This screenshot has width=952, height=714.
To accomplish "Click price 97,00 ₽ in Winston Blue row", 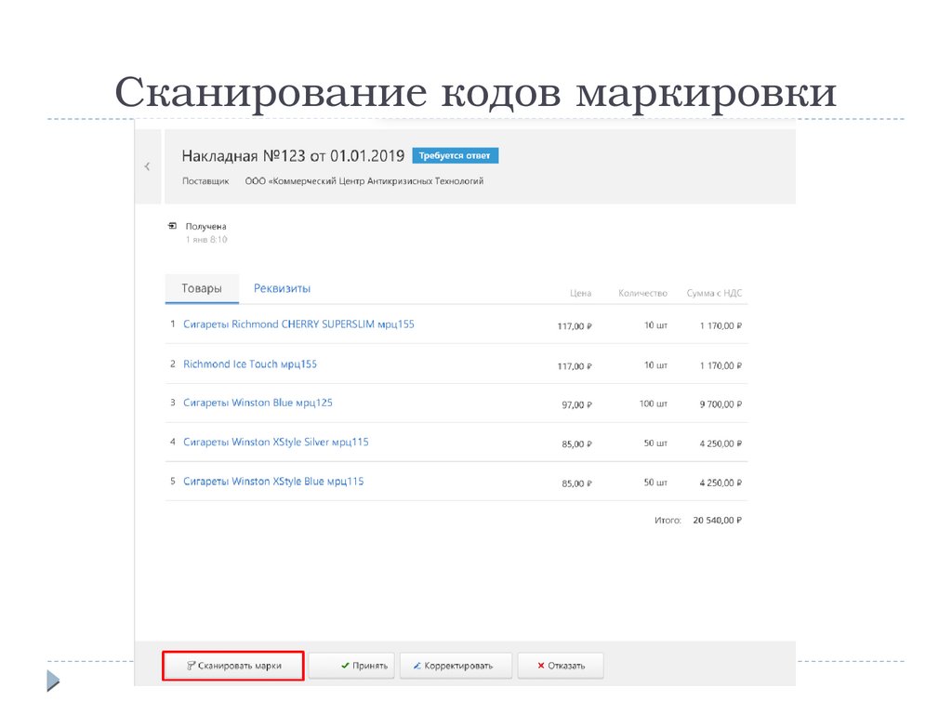I will (576, 405).
